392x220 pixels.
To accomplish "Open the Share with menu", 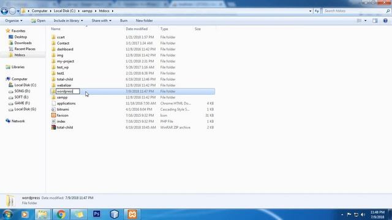I will [101, 21].
